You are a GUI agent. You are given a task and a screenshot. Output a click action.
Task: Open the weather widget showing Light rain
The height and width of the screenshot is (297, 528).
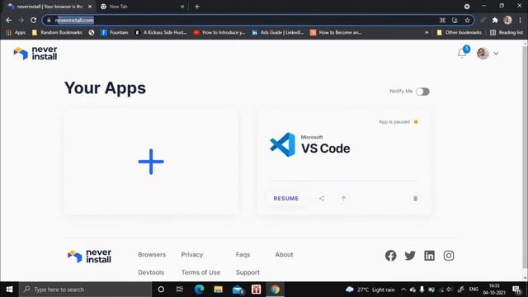[x=370, y=290]
